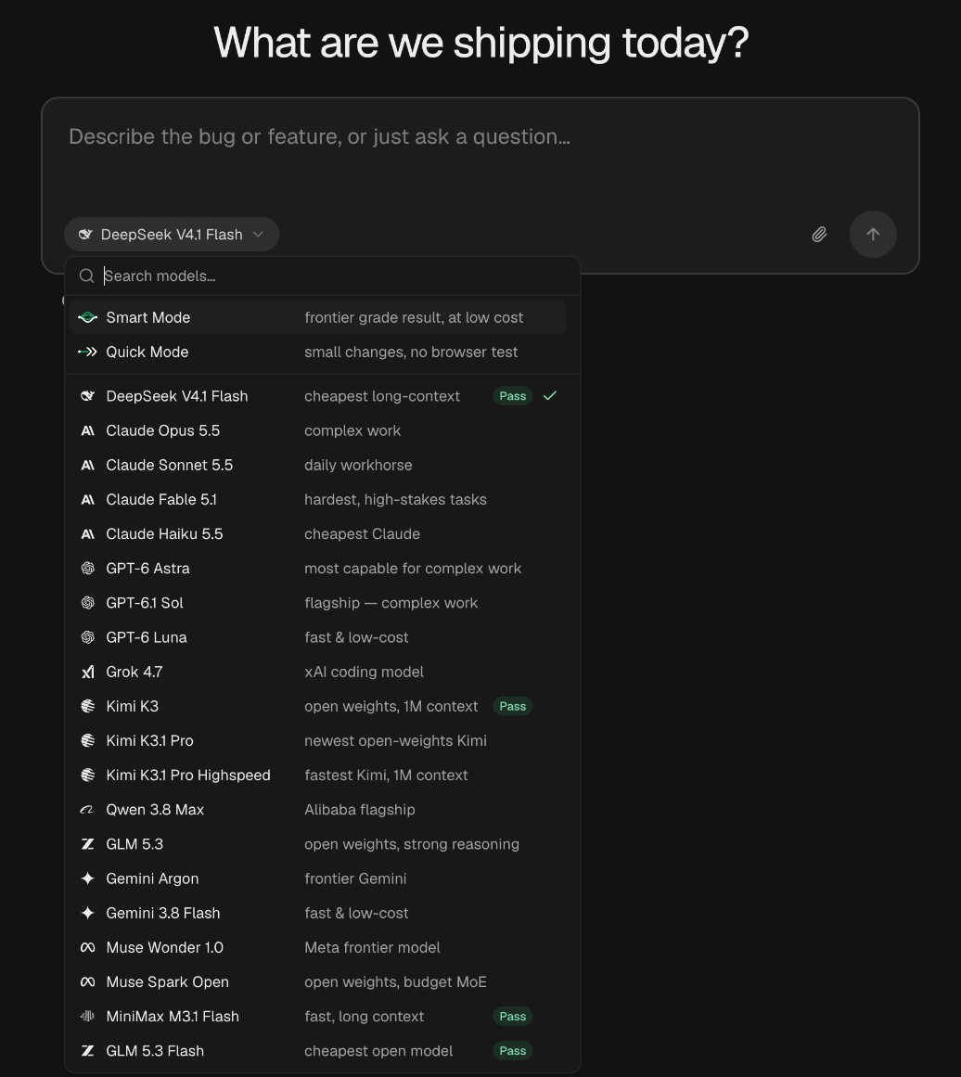
Task: Choose Claude Opus 5.5 model
Action: pos(318,430)
